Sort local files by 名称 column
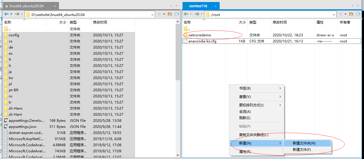The height and width of the screenshot is (159, 364). 24,22
